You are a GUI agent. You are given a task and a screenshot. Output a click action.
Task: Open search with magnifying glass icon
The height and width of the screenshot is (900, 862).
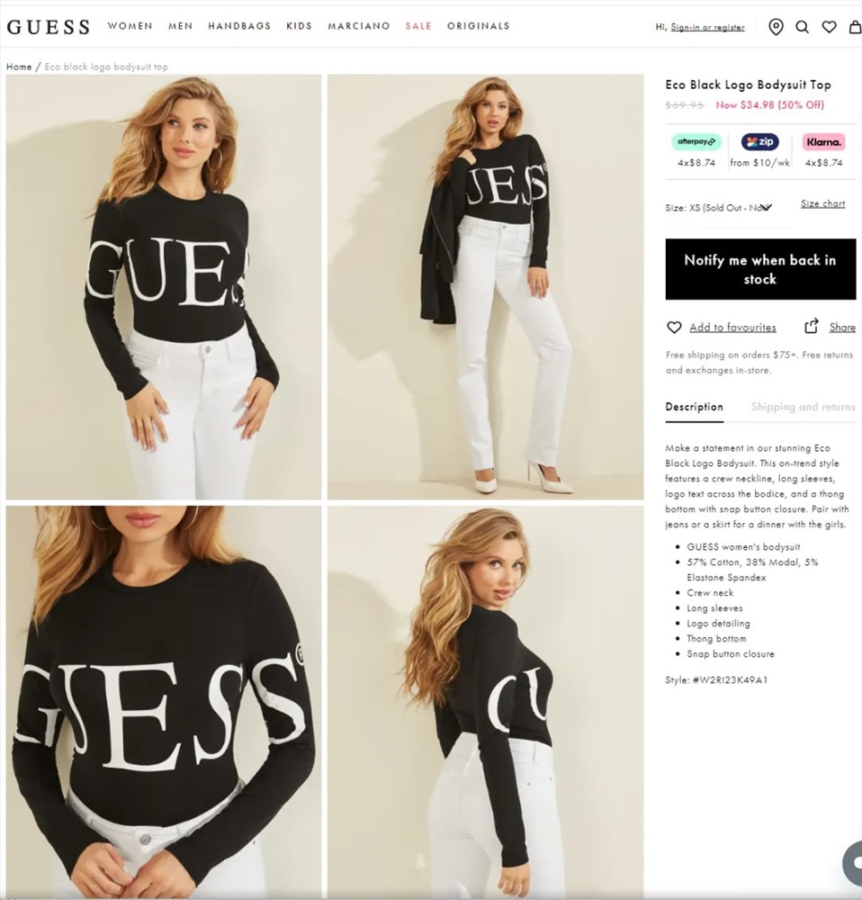click(x=803, y=27)
